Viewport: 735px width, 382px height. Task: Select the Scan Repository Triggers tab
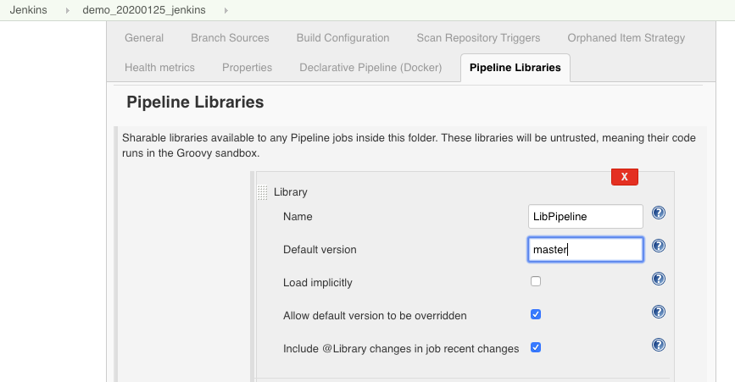coord(478,38)
